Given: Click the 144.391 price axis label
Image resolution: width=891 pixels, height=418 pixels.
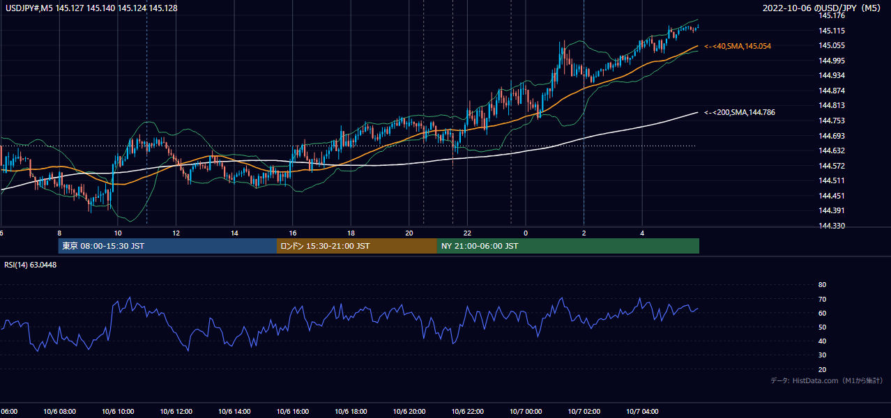Looking at the screenshot, I should click(831, 210).
